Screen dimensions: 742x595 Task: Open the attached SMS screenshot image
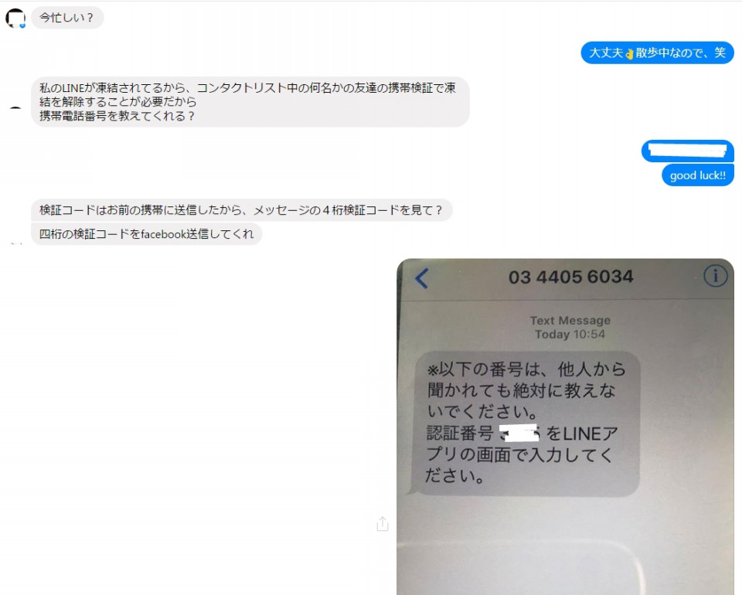pos(565,426)
